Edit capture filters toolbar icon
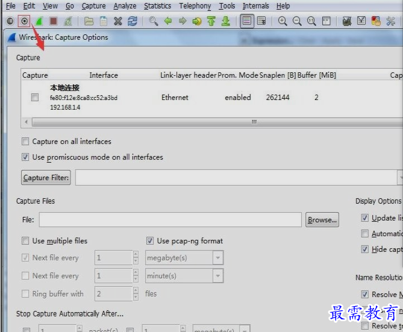The image size is (403, 332). click(x=347, y=21)
